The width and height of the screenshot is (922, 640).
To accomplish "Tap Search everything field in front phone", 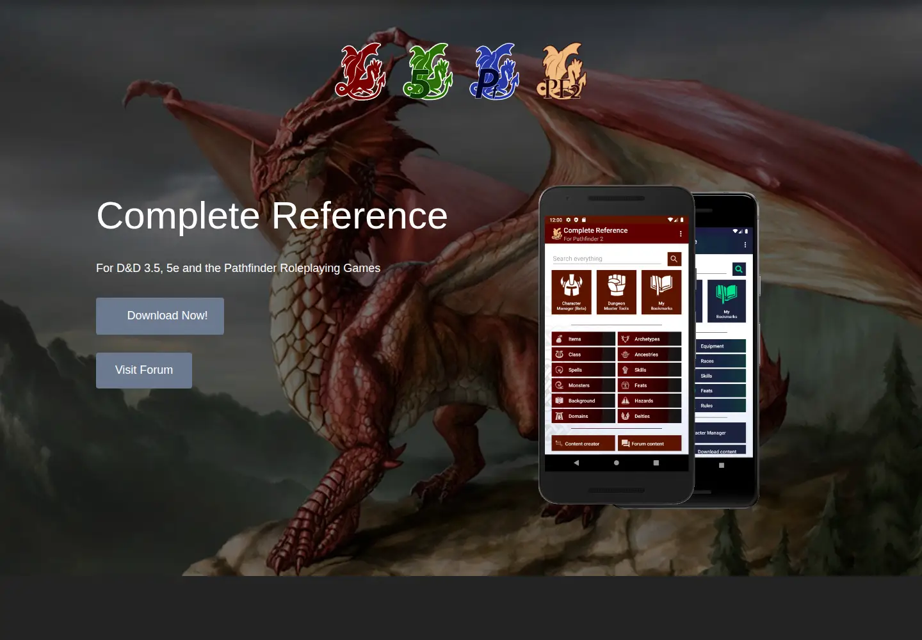I will pos(607,259).
